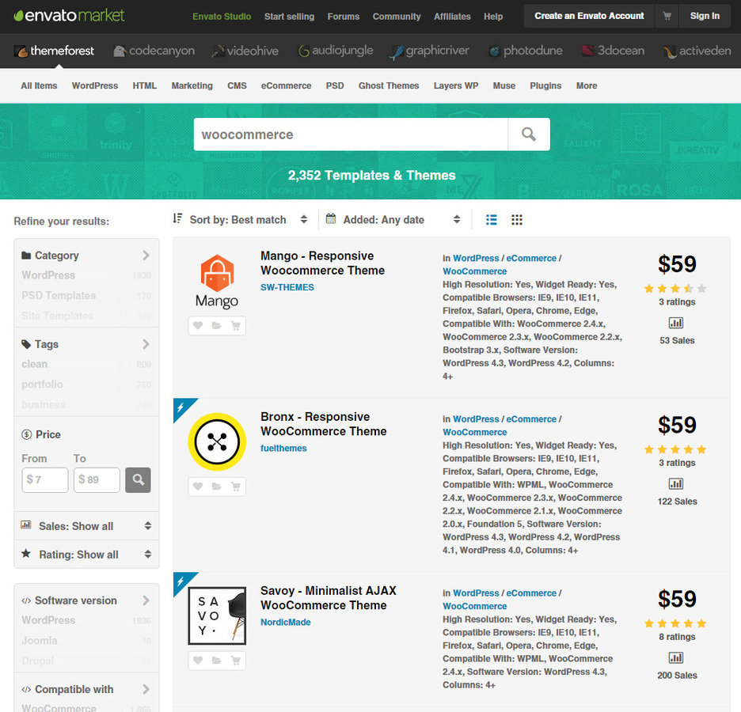This screenshot has width=741, height=712.
Task: Go to the PhotoDune marketplace
Action: pyautogui.click(x=526, y=51)
